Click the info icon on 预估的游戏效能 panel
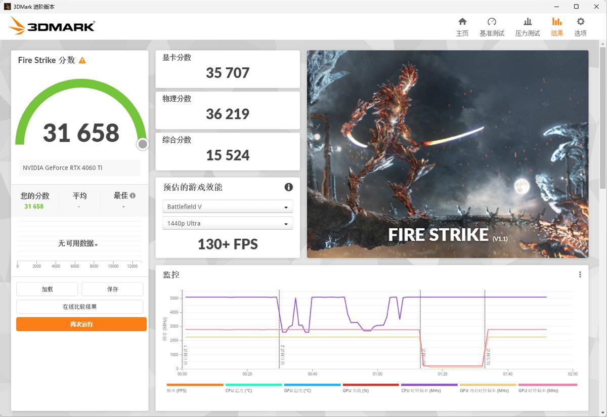The image size is (607, 417). [289, 187]
